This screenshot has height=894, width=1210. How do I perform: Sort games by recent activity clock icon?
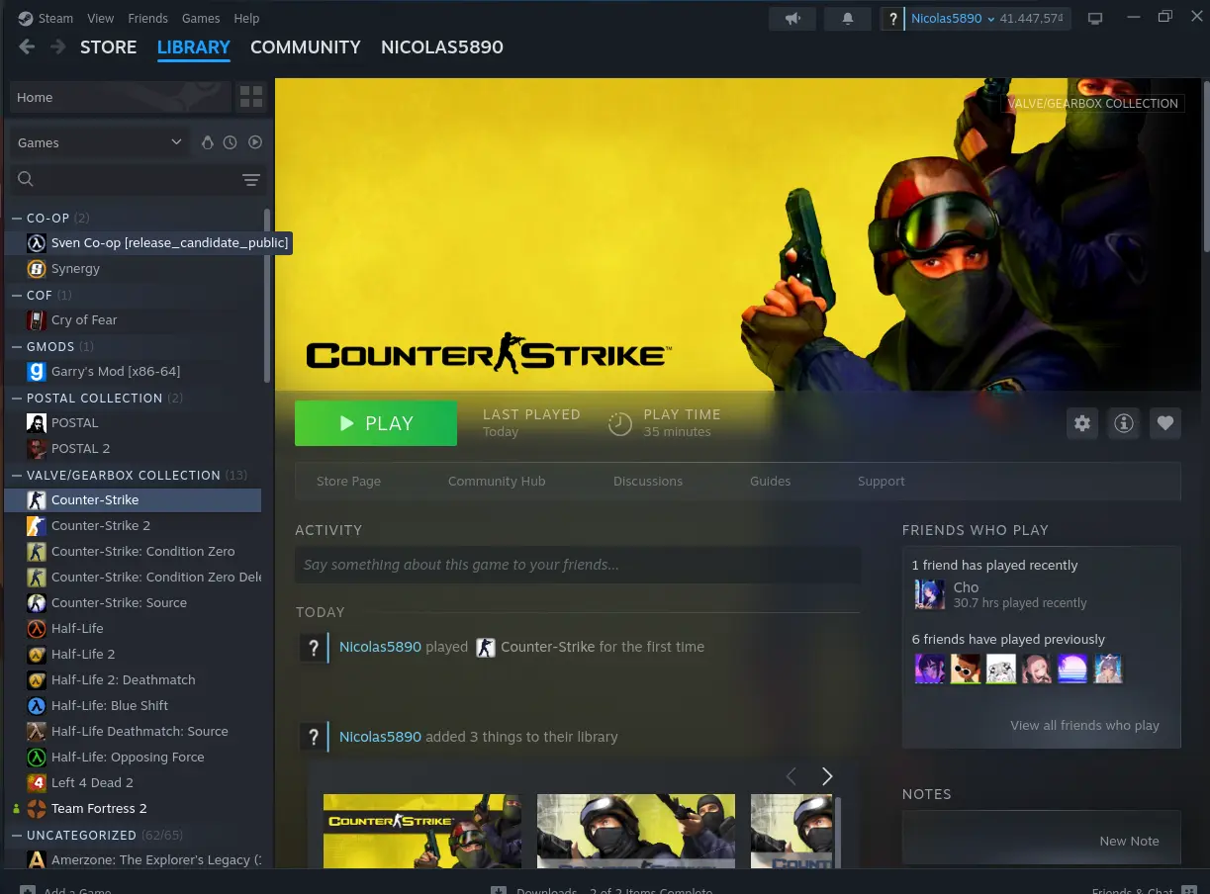pos(230,142)
